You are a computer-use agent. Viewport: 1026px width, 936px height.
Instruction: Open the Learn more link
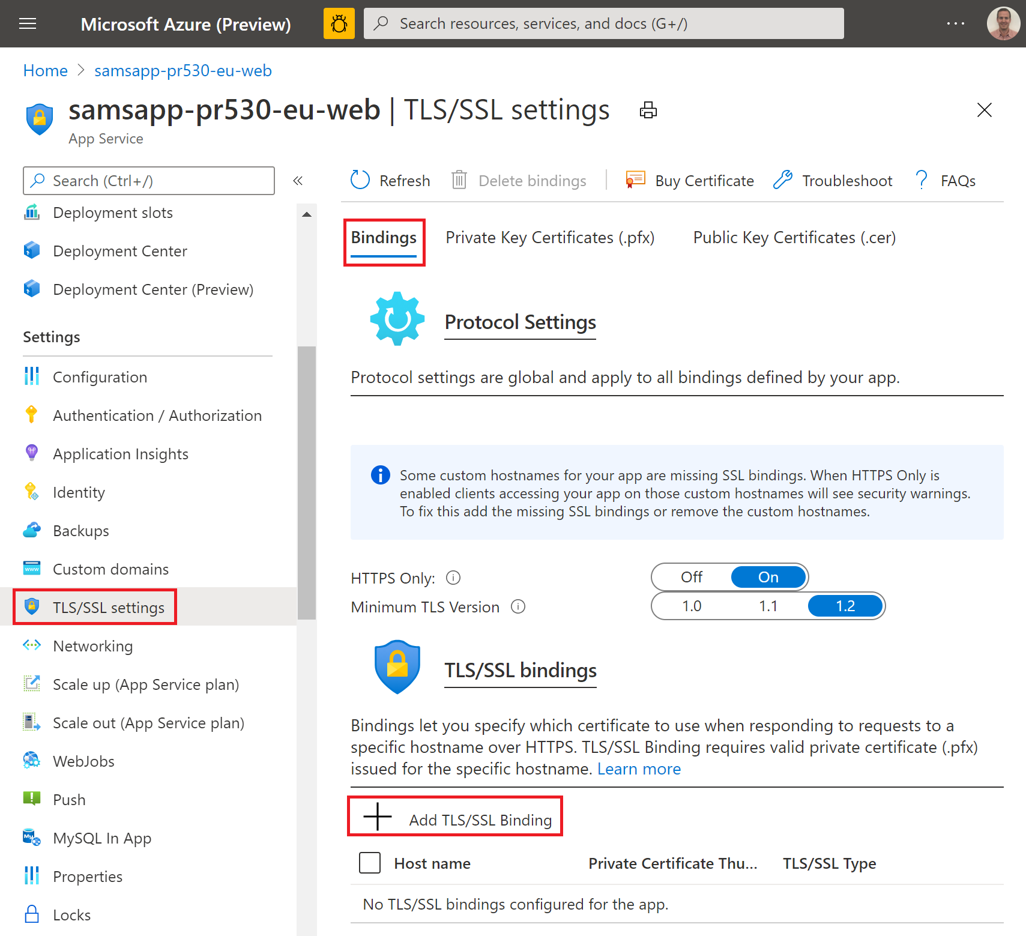(639, 769)
